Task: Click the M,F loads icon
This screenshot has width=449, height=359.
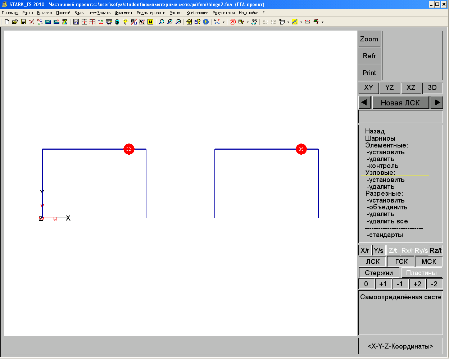Action: (217, 22)
